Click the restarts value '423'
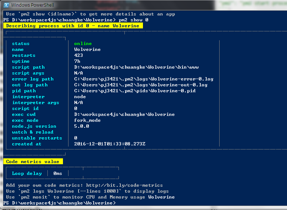287x210 pixels. click(x=79, y=55)
